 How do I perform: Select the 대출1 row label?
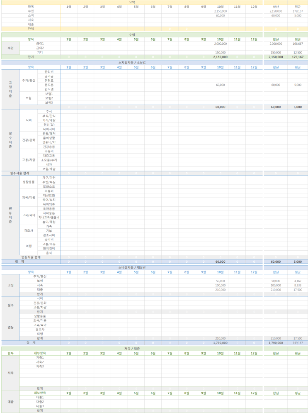40,398
